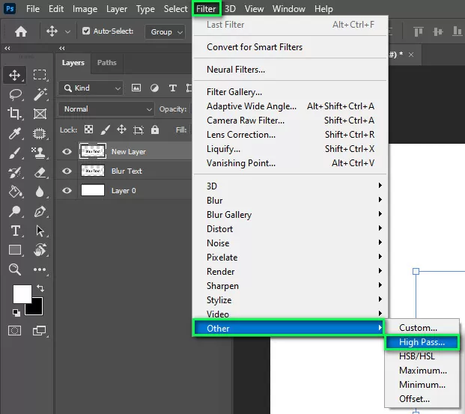This screenshot has height=414, width=465.
Task: Select the Horizontal Type tool
Action: 16,231
